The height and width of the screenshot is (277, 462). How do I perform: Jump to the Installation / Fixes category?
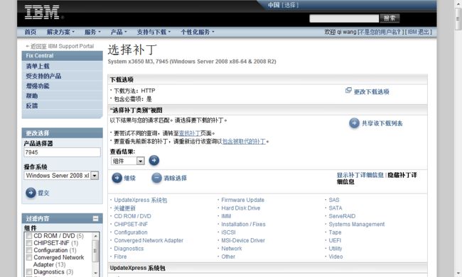[x=243, y=225]
